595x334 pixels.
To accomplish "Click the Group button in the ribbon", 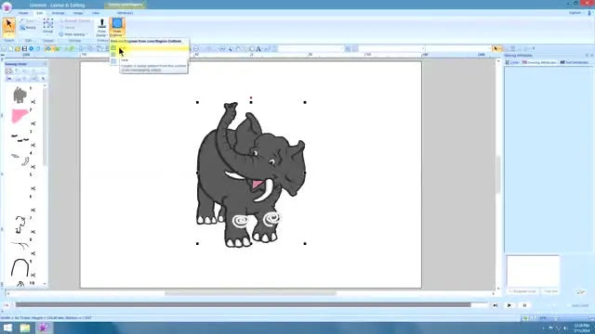I will tap(48, 26).
